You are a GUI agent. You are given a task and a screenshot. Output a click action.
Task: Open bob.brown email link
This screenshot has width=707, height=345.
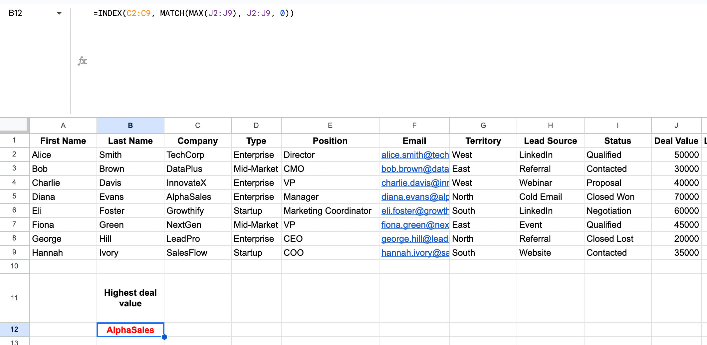[x=415, y=169]
